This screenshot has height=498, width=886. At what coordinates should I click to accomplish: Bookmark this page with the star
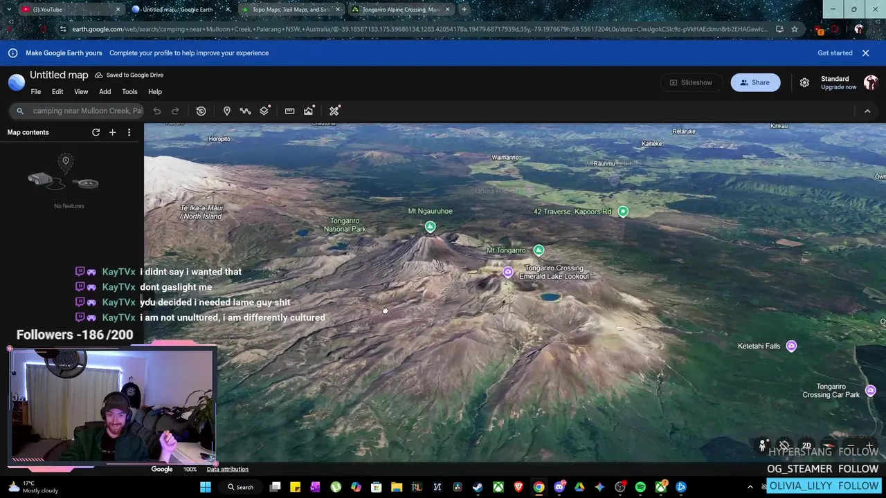coord(795,29)
